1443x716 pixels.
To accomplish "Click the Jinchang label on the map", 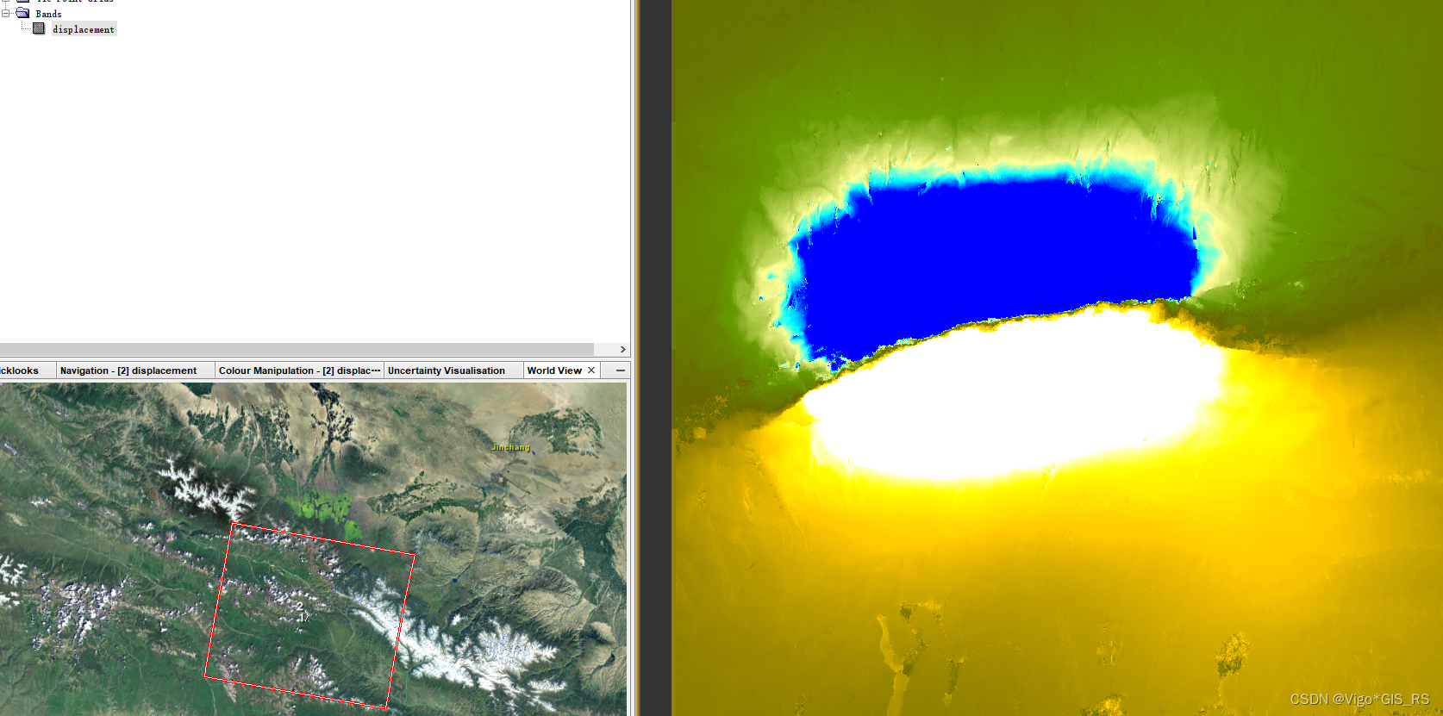I will click(510, 447).
